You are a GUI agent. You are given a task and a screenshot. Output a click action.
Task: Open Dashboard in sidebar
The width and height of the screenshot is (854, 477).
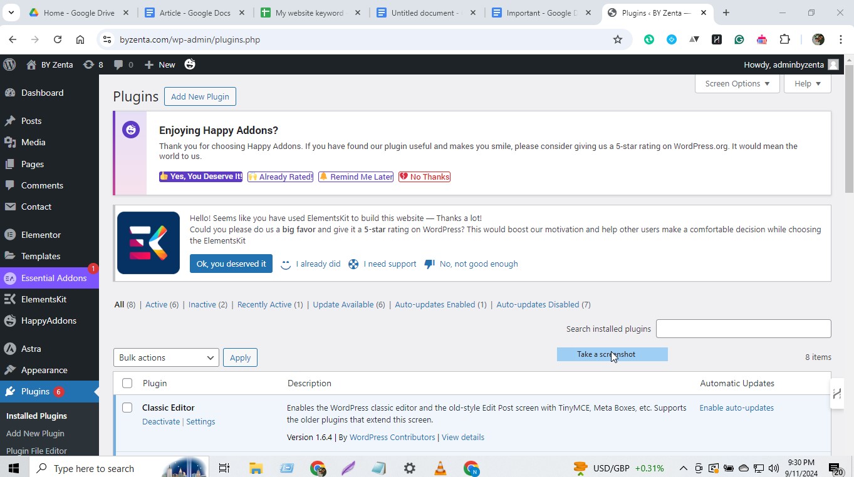pyautogui.click(x=42, y=93)
